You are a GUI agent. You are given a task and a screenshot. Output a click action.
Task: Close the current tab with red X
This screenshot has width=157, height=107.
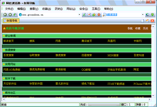152,21
